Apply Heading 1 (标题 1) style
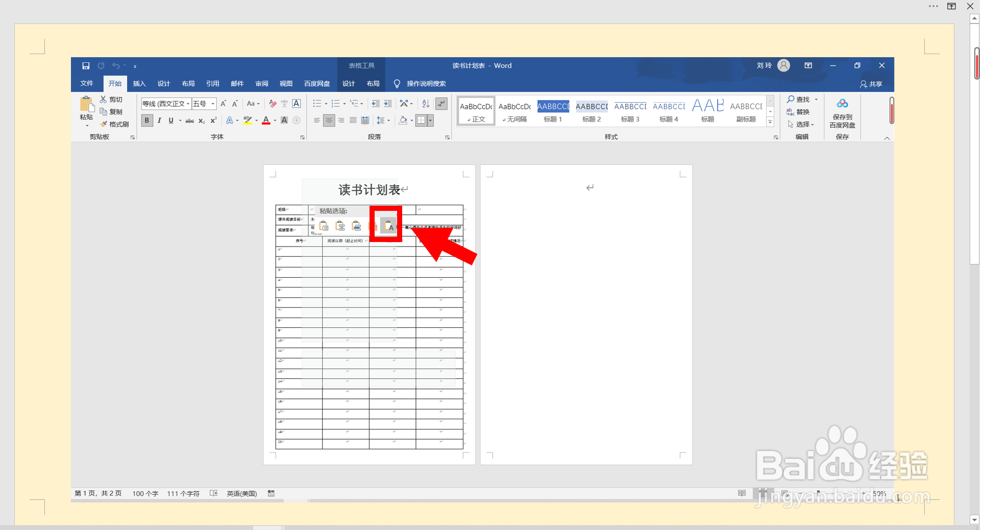 click(x=553, y=111)
